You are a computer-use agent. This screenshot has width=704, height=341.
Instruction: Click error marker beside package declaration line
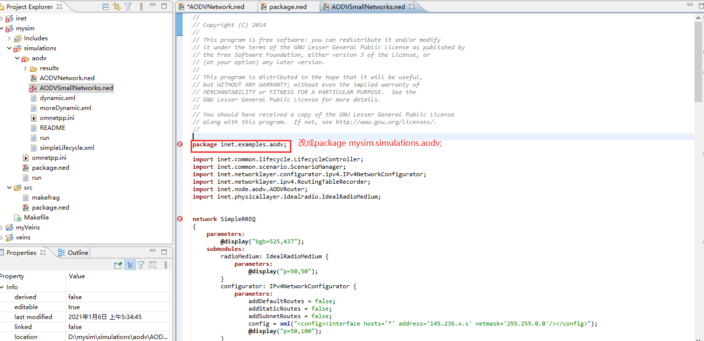click(x=180, y=144)
